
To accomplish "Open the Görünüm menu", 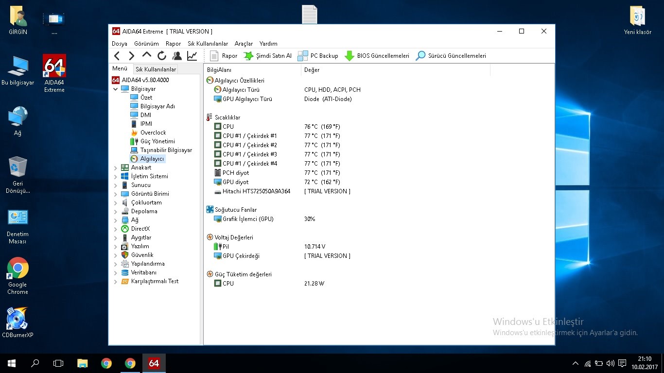I will 146,44.
